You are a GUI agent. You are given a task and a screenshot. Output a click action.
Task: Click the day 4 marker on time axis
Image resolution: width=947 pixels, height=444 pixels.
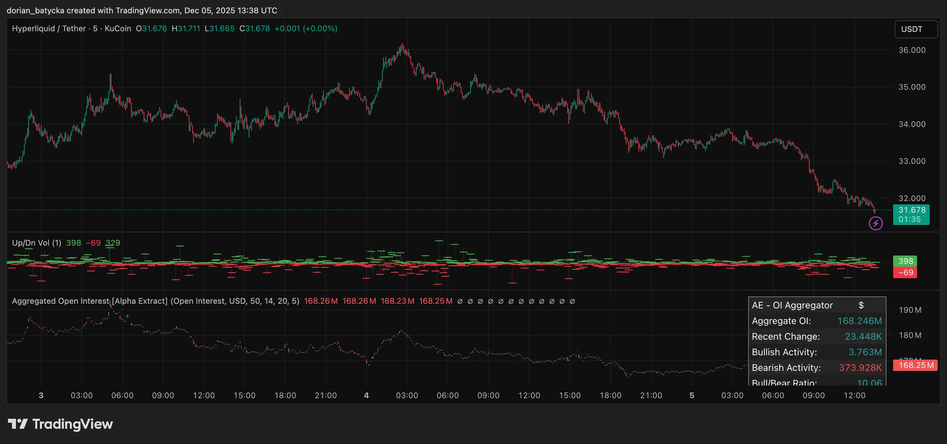pos(366,395)
